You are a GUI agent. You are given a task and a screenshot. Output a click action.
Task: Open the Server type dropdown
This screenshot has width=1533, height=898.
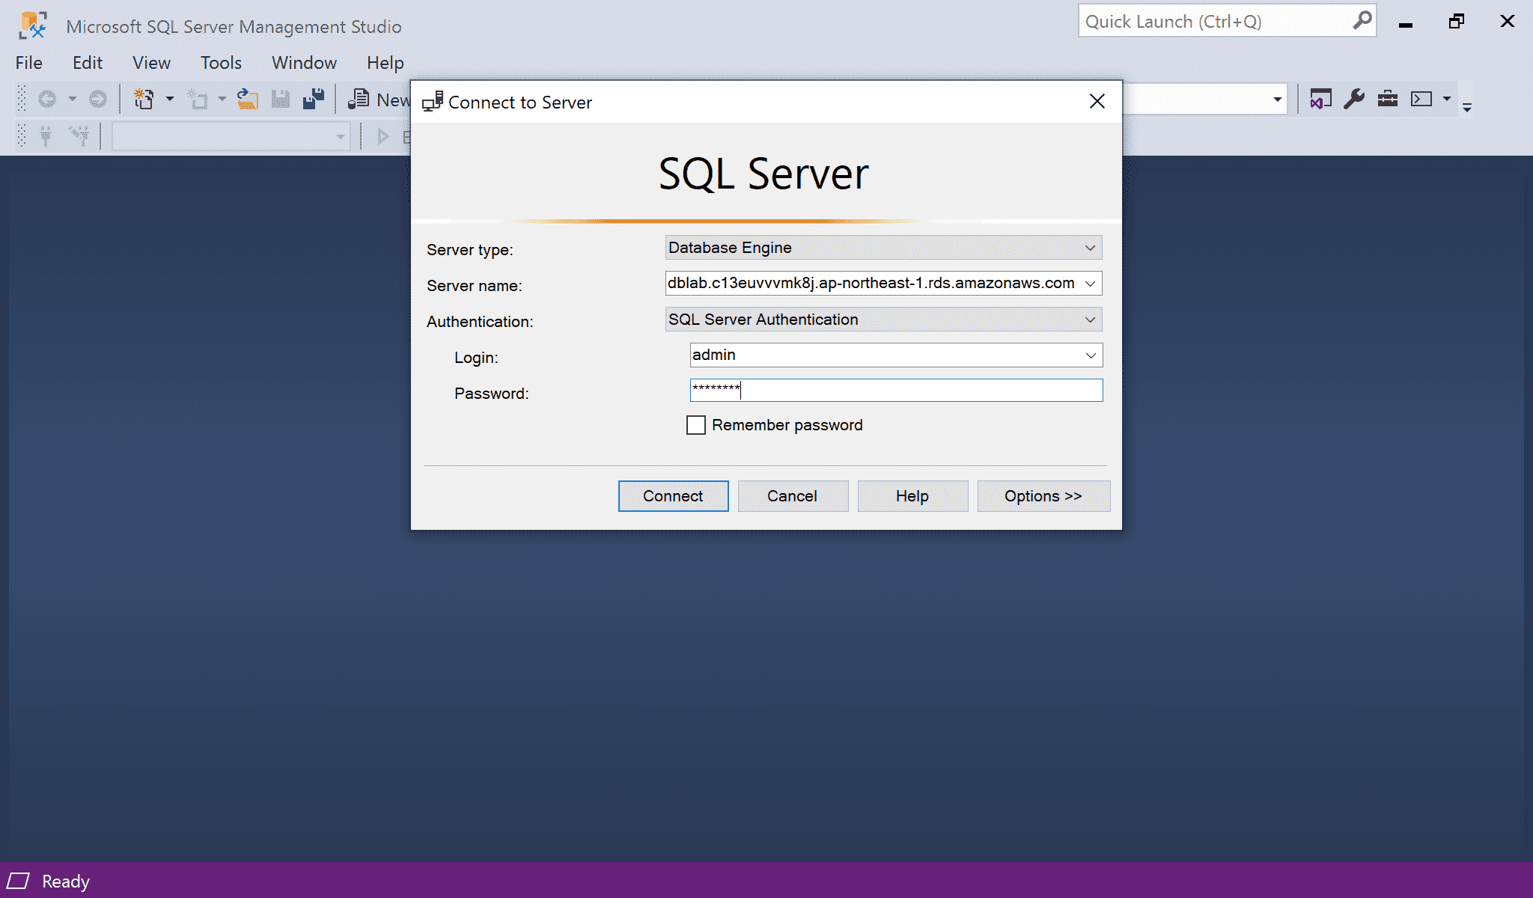coord(883,248)
